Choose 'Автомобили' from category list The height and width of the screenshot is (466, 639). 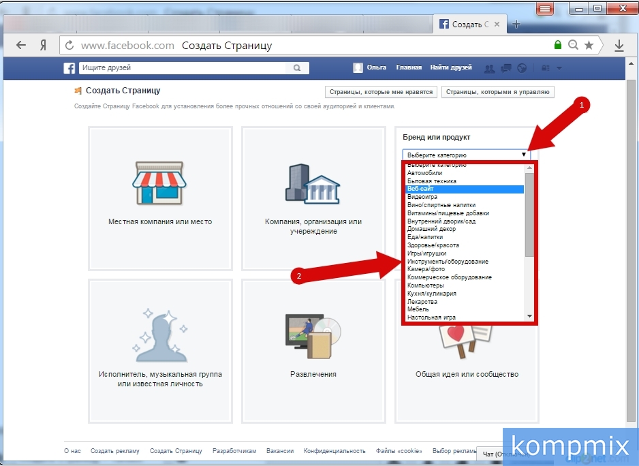(x=465, y=173)
